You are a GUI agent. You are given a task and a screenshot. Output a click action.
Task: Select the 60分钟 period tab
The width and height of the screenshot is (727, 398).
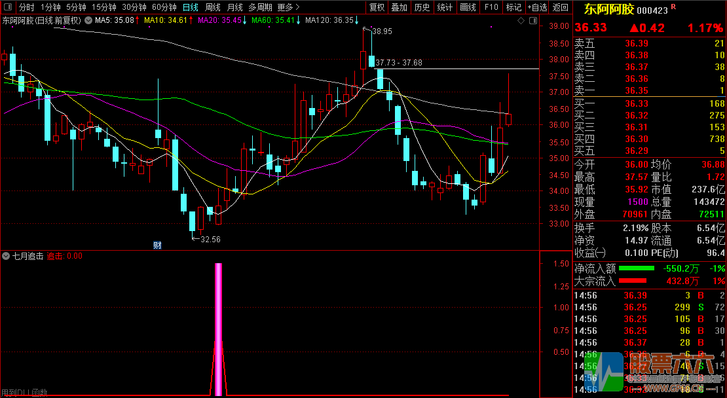pos(164,7)
